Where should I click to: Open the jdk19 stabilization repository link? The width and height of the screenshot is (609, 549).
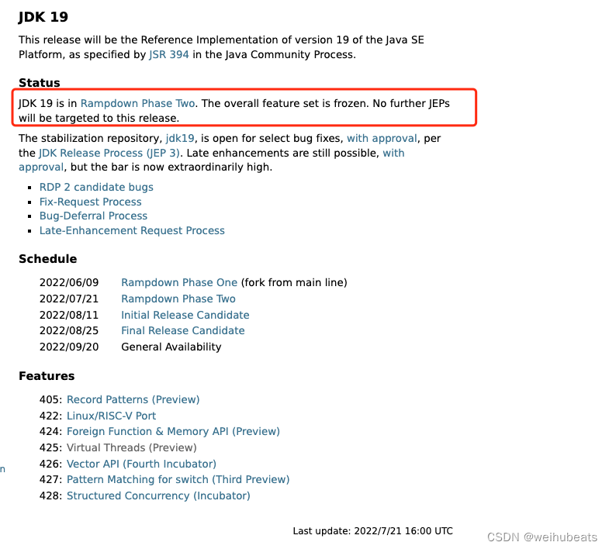[180, 139]
